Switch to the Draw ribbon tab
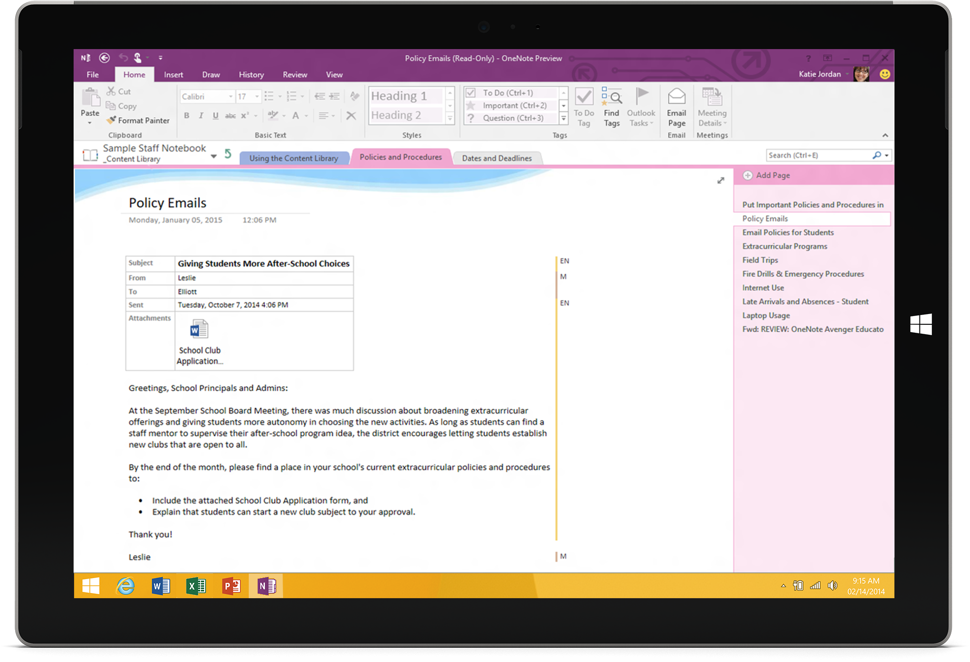970x662 pixels. 211,75
